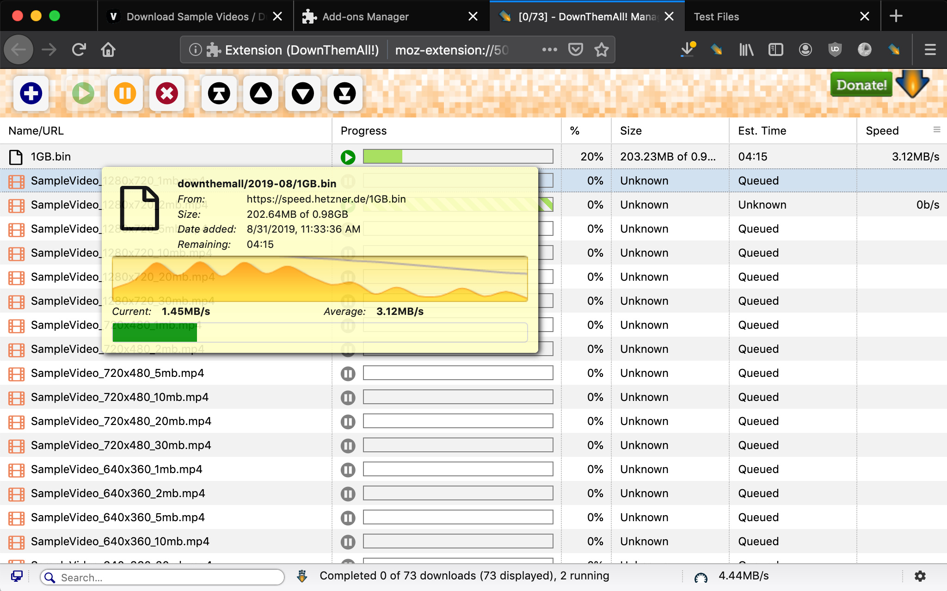Click progress bar of SampleVideo_720x480_10mb.mp4
Viewport: 947px width, 591px height.
[458, 397]
